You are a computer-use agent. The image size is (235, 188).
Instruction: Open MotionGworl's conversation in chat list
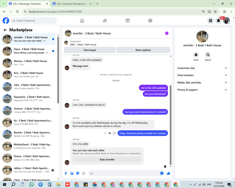[x=29, y=146]
